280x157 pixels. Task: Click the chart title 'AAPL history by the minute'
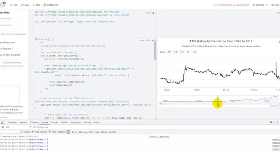(220, 41)
